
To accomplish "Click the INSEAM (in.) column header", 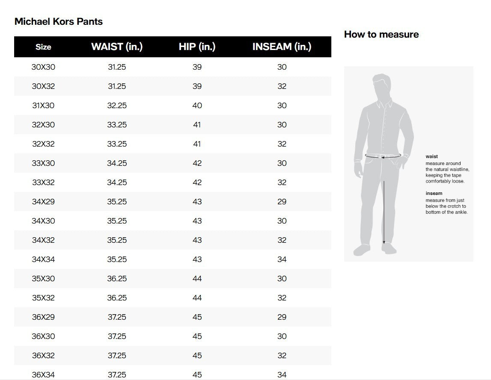I will tap(282, 47).
